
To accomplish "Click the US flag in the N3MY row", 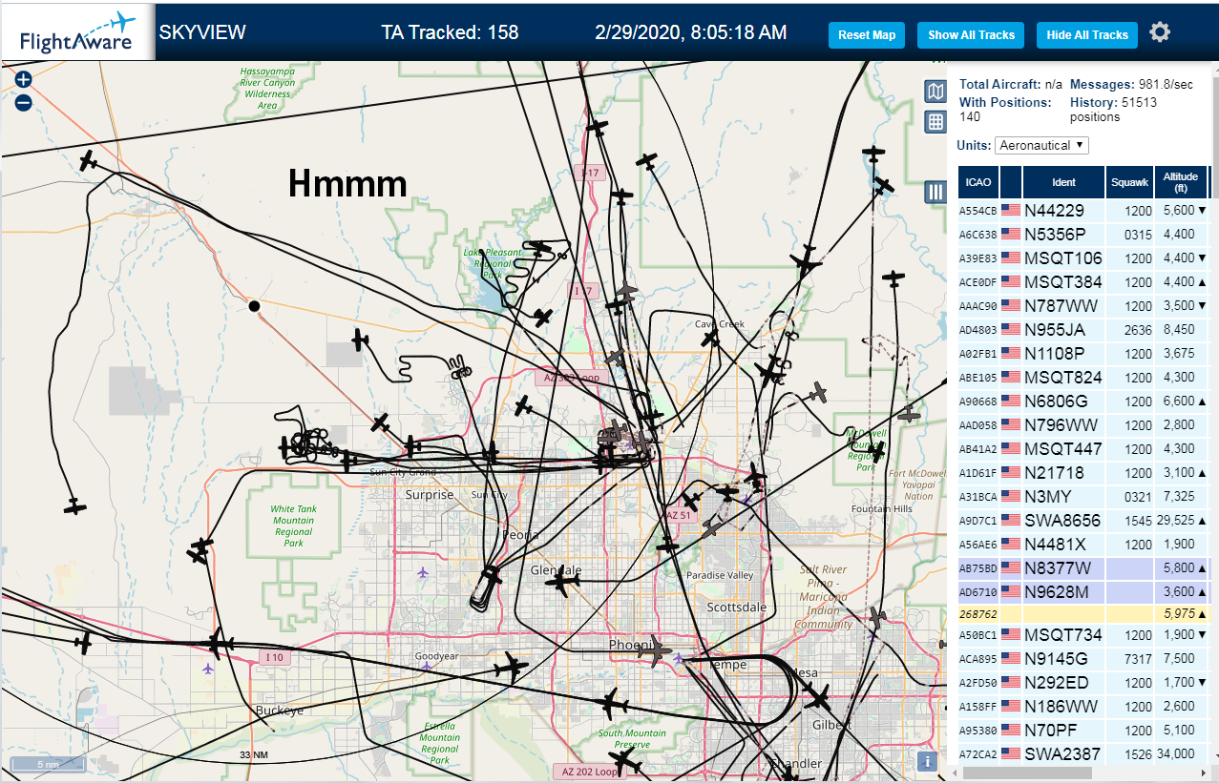I will click(1011, 497).
